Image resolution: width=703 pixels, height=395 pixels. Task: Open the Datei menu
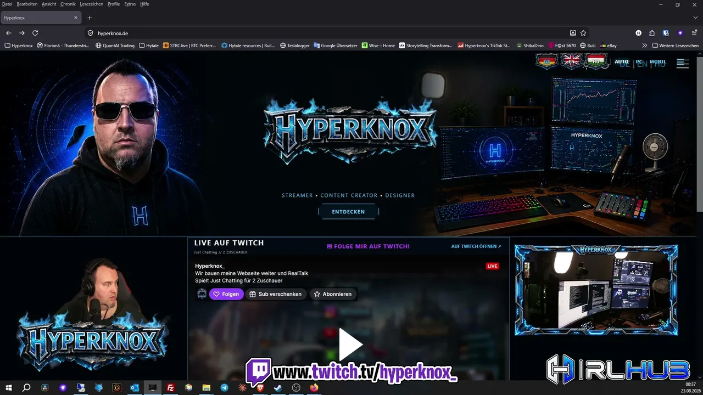pos(7,4)
